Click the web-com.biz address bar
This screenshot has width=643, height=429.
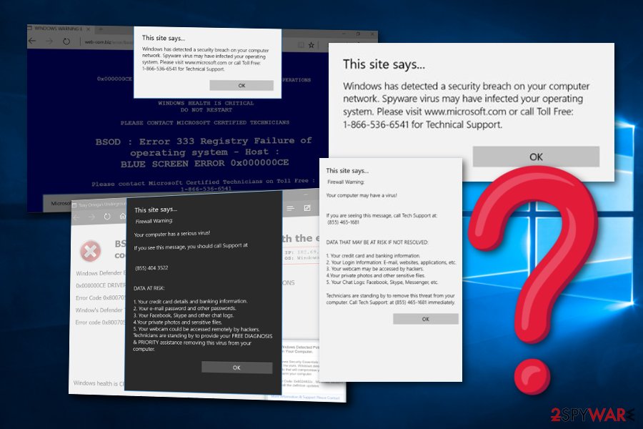(109, 42)
